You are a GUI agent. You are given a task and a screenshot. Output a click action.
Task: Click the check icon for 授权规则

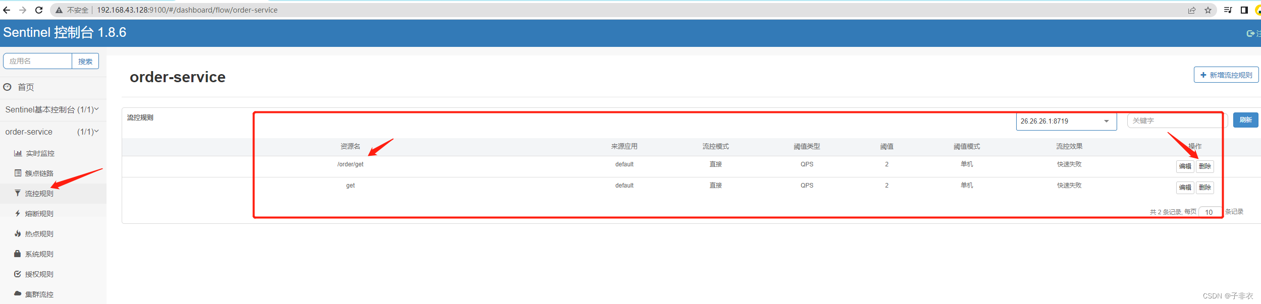(18, 274)
